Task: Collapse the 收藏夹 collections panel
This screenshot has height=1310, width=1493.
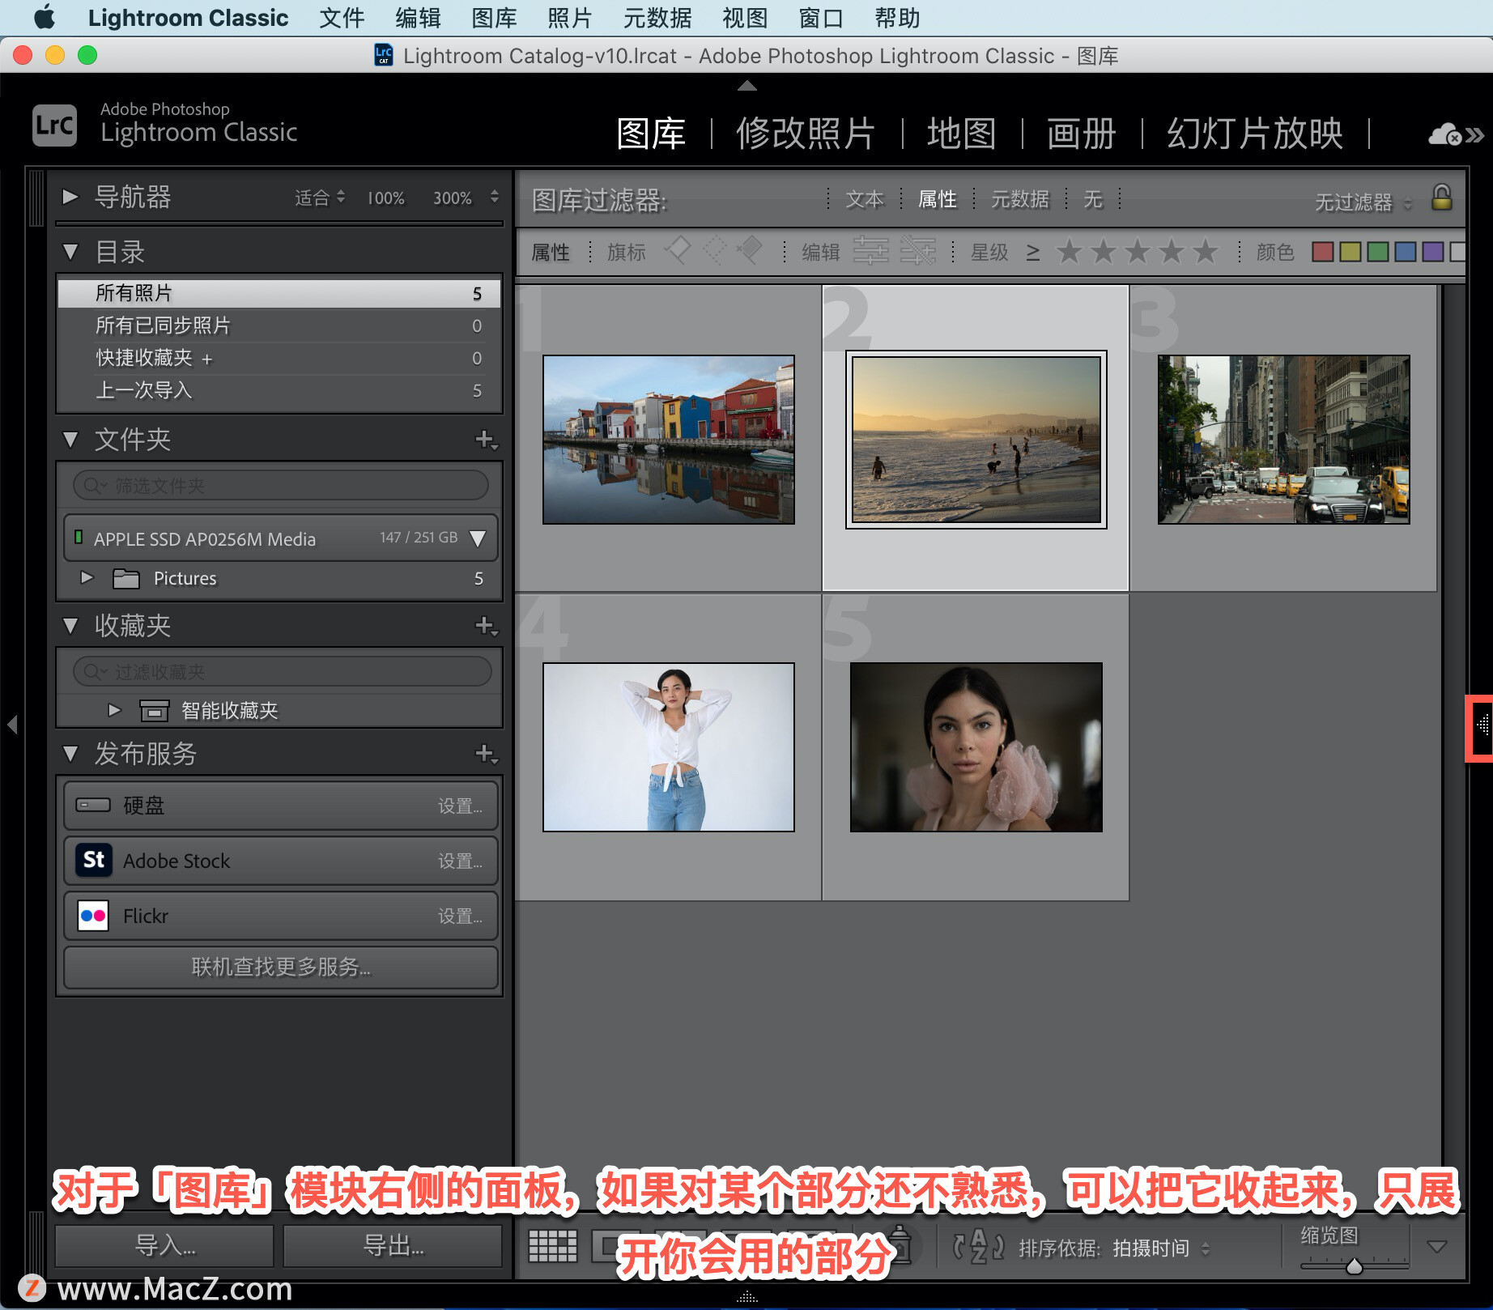Action: (x=70, y=626)
